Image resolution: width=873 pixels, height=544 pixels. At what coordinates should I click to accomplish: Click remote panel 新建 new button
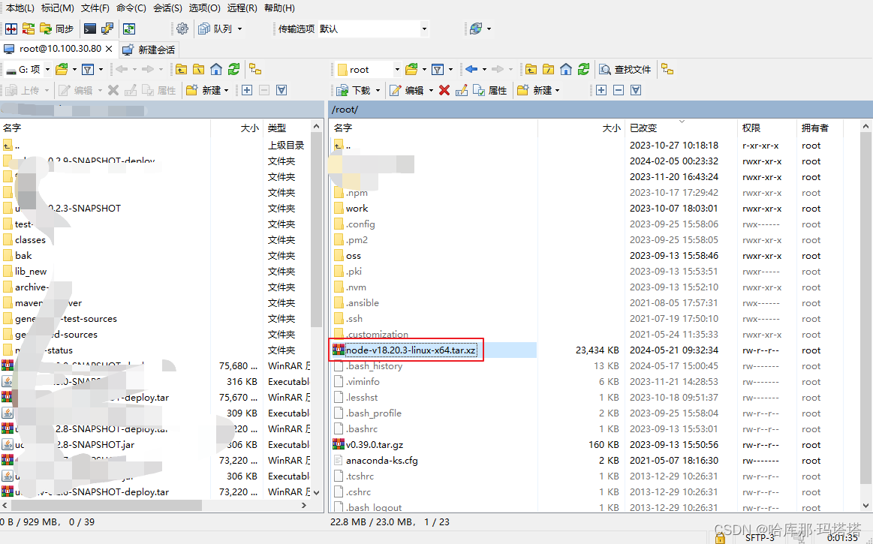[x=534, y=90]
